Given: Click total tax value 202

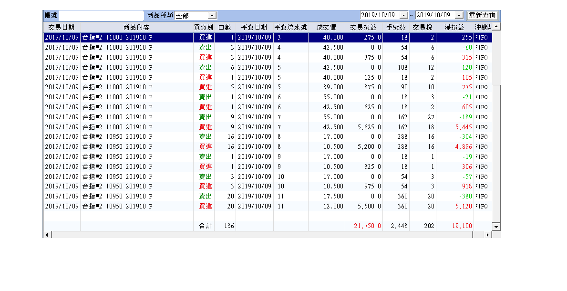Looking at the screenshot, I should (429, 226).
